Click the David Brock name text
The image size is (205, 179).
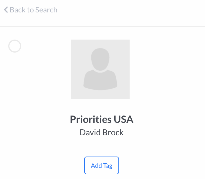tap(102, 132)
